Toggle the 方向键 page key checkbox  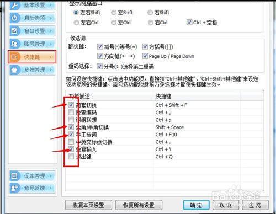100,56
